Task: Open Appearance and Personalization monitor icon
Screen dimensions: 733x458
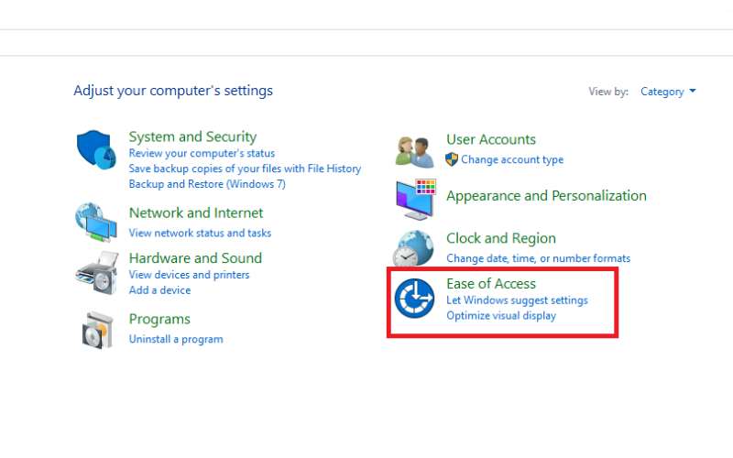Action: click(416, 199)
